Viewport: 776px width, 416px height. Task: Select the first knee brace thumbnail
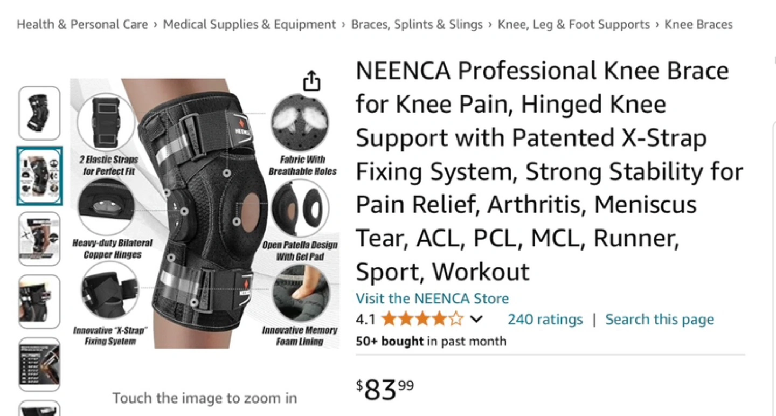pyautogui.click(x=39, y=113)
